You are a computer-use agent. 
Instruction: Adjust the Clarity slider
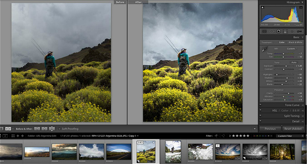pyautogui.click(x=284, y=93)
